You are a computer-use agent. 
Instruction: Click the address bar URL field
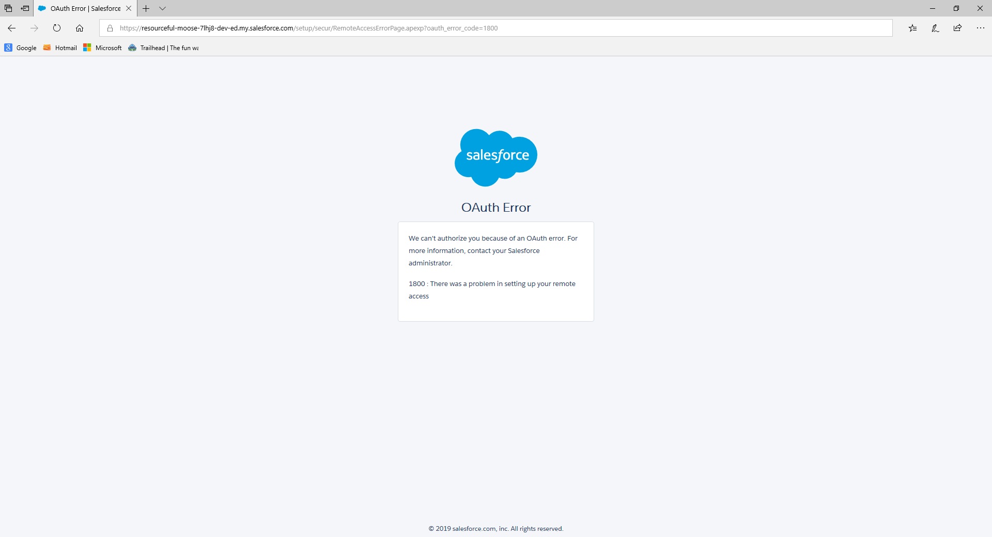click(x=496, y=28)
